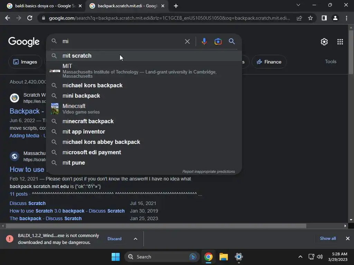Clear the search box with X
The image size is (354, 265).
(187, 41)
